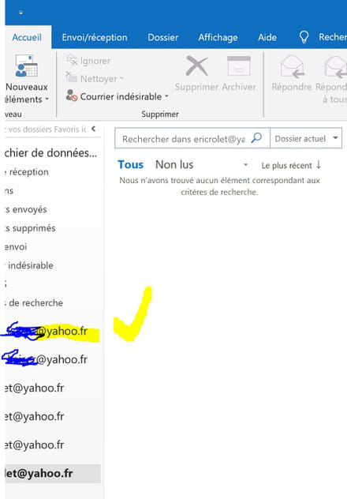The image size is (347, 499).
Task: Open the Le plus récent sort menu
Action: [291, 165]
